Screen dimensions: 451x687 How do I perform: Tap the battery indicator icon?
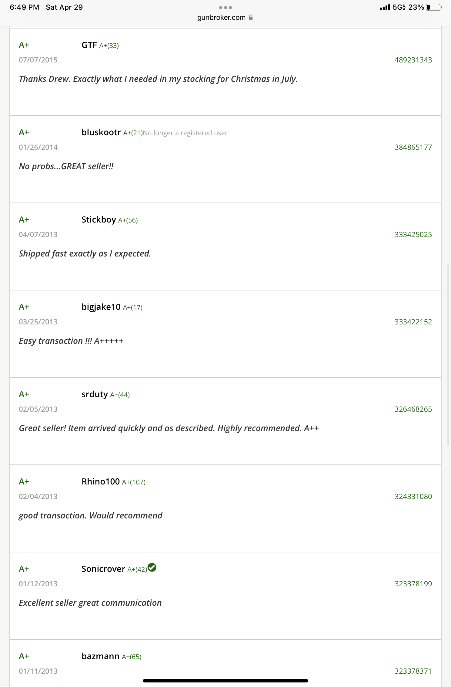coord(433,7)
